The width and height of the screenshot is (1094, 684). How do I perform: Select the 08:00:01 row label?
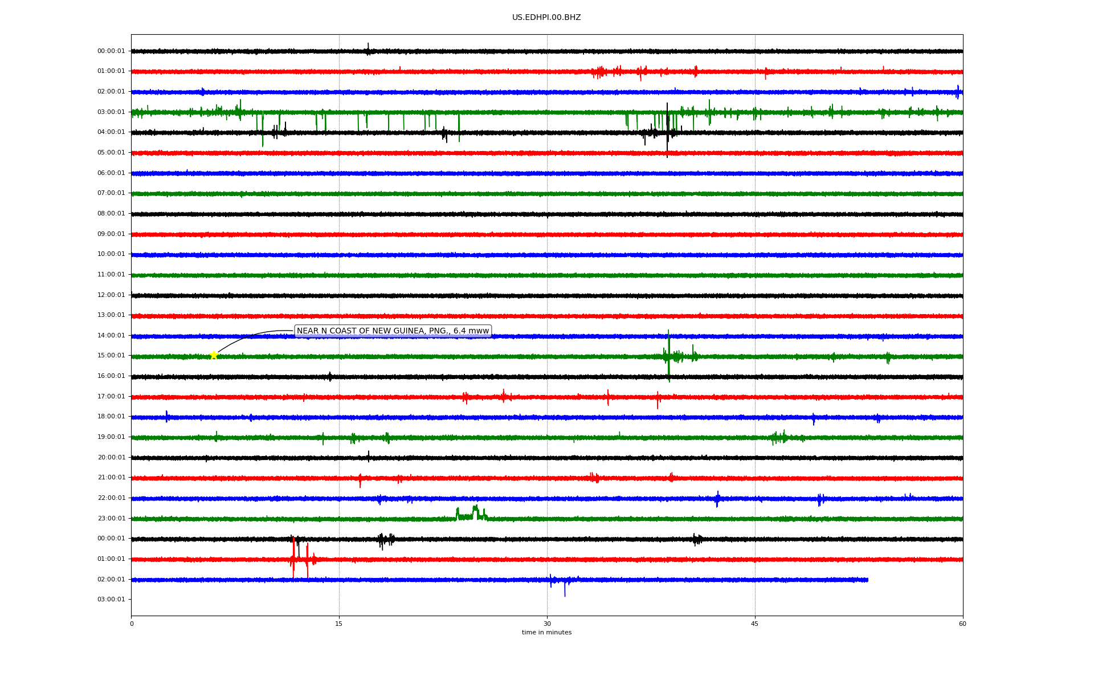coord(111,214)
